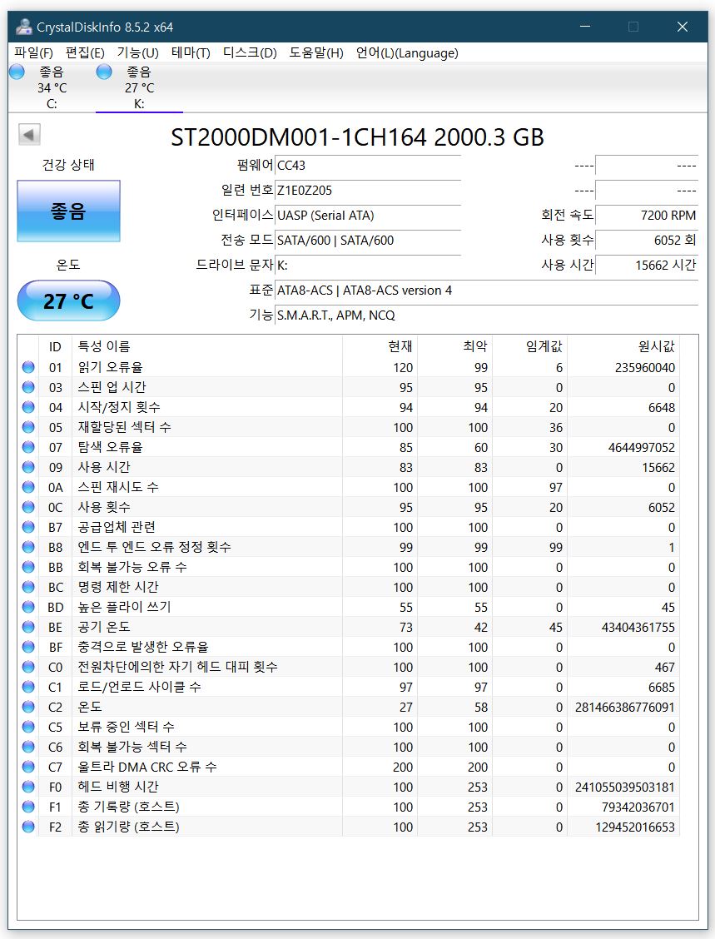Viewport: 715px width, 939px height.
Task: Click status orb of BD 높은 플라이 쓰기 row
Action: coord(28,607)
